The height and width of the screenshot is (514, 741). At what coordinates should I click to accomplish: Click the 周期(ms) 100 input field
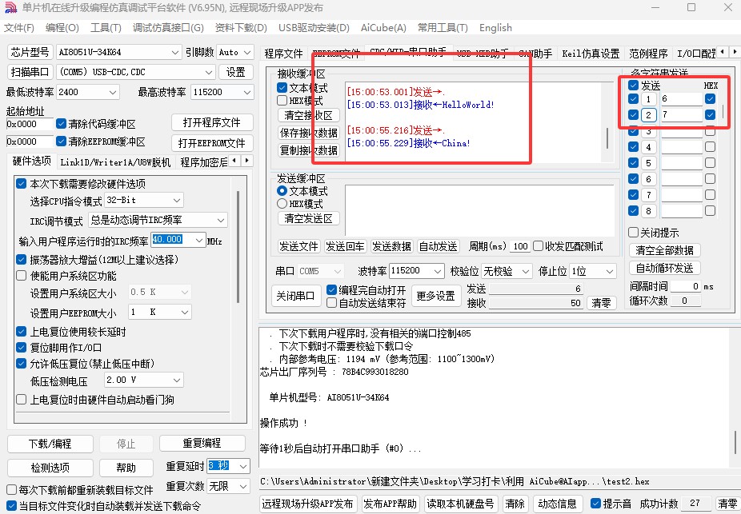520,246
